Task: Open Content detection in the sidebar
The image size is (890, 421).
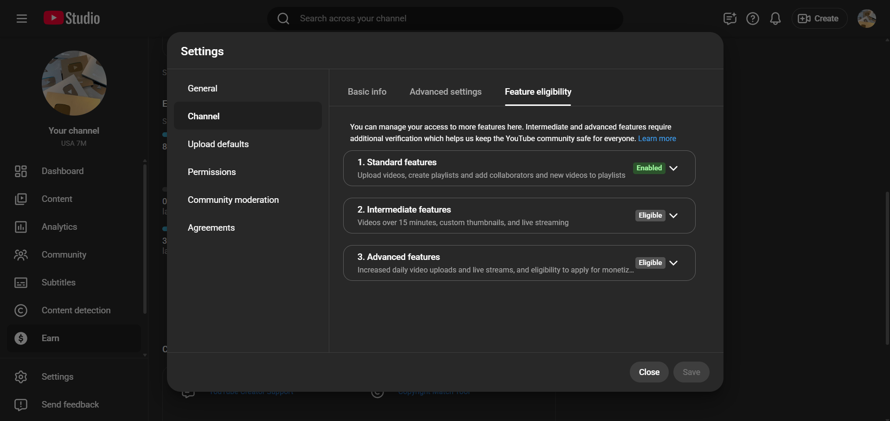Action: click(x=76, y=311)
